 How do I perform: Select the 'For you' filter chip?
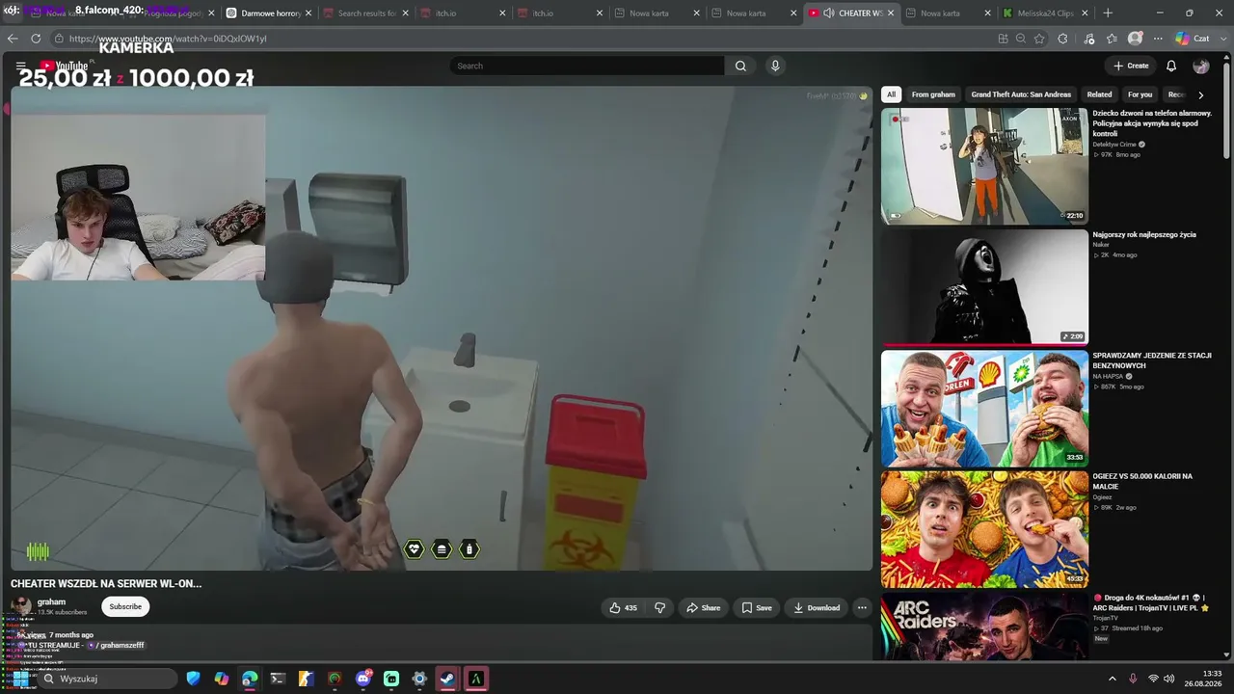coord(1140,94)
